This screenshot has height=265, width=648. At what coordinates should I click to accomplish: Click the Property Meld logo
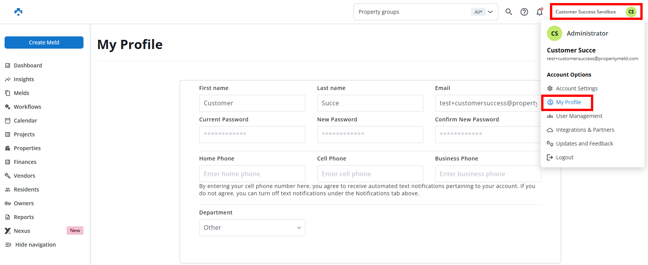(x=18, y=12)
